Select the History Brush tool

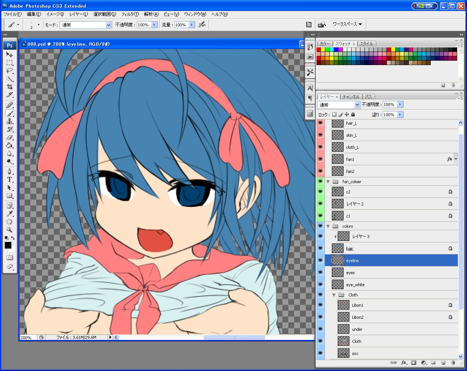10,129
